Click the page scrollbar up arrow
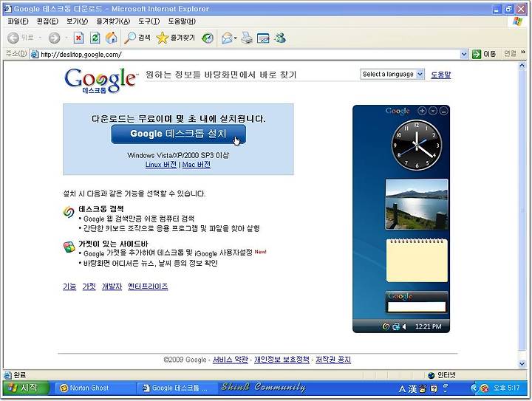532x401 pixels. pyautogui.click(x=522, y=66)
